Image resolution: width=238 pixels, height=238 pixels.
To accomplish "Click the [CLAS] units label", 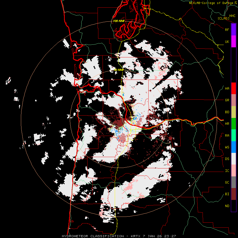I will [223, 19].
